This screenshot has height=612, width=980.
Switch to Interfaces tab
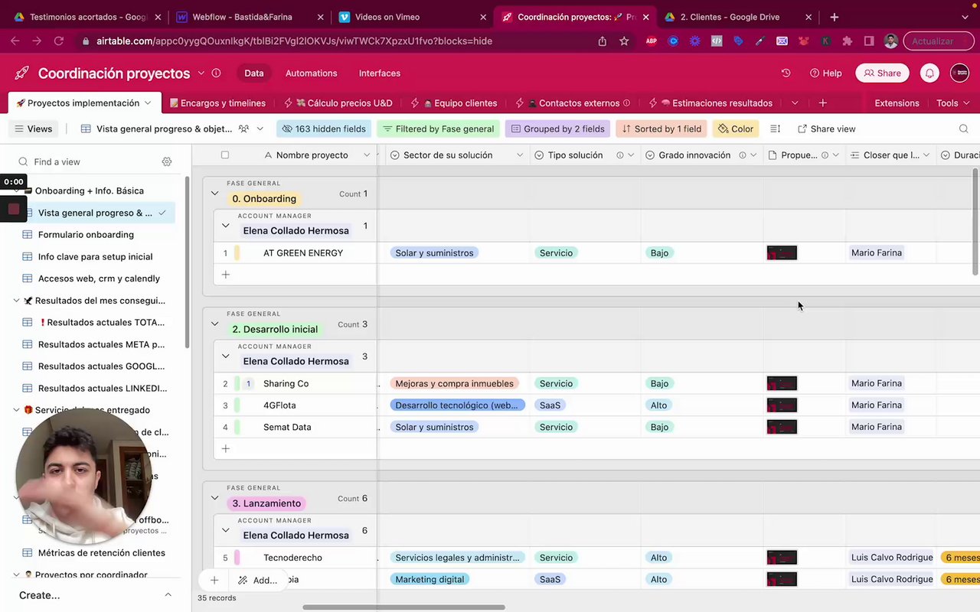(380, 73)
